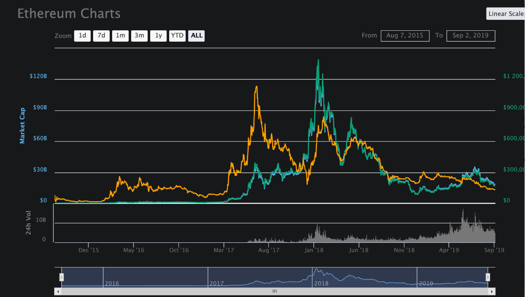Toggle the Linear Scale button
Screen dimensions: 525x297
(506, 13)
